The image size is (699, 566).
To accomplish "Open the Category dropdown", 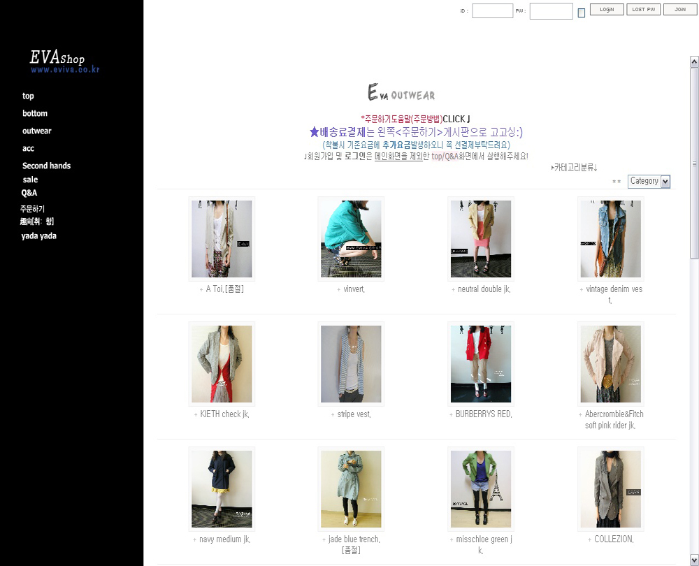I will [x=649, y=181].
